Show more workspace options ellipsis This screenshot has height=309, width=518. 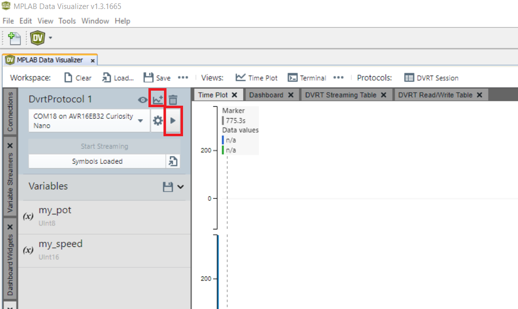183,78
